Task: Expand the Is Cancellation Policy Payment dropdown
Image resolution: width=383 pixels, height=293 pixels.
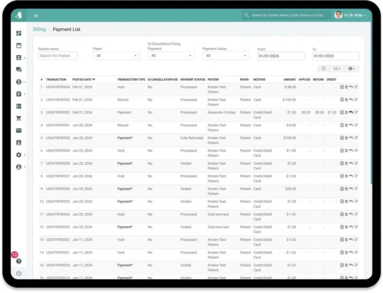Action: (x=171, y=56)
